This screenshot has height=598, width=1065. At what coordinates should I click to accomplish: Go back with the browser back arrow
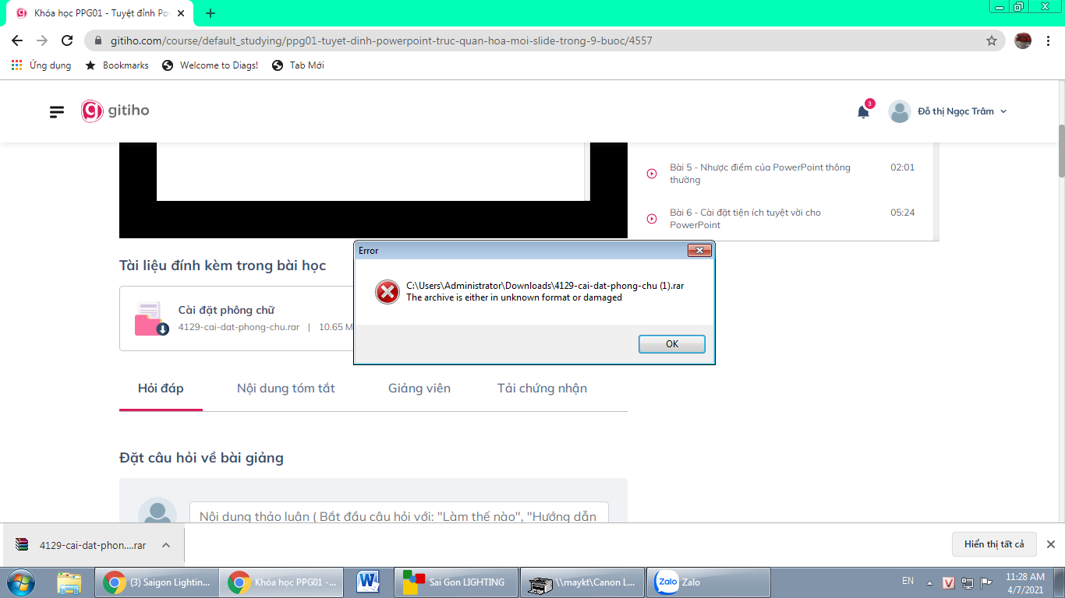pos(17,40)
